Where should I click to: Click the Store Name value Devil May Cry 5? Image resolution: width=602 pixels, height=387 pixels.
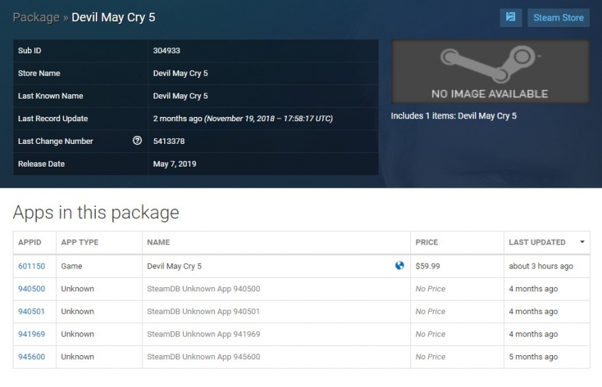click(180, 73)
